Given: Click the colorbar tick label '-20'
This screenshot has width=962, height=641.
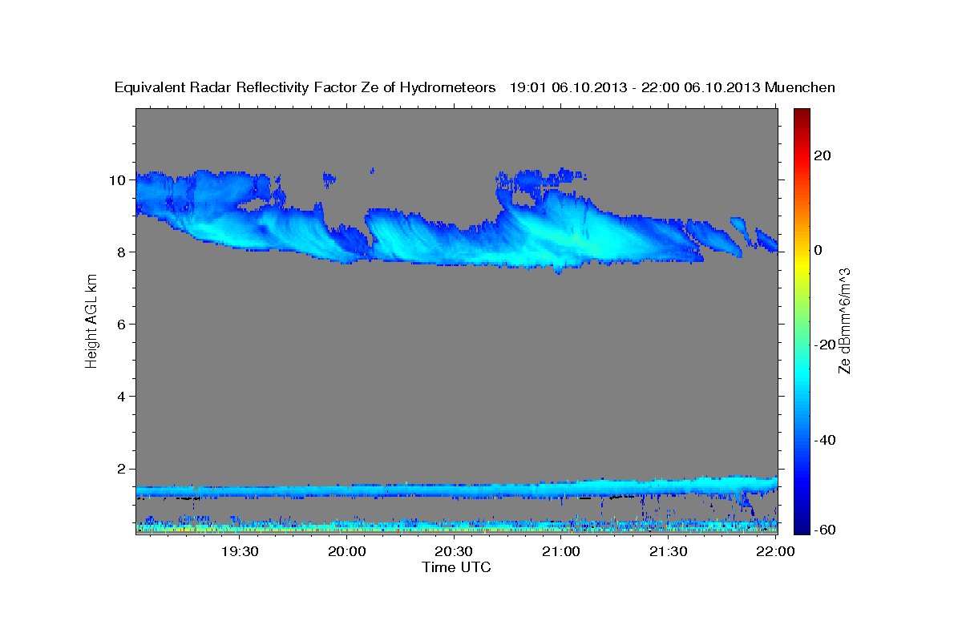Looking at the screenshot, I should coord(826,345).
